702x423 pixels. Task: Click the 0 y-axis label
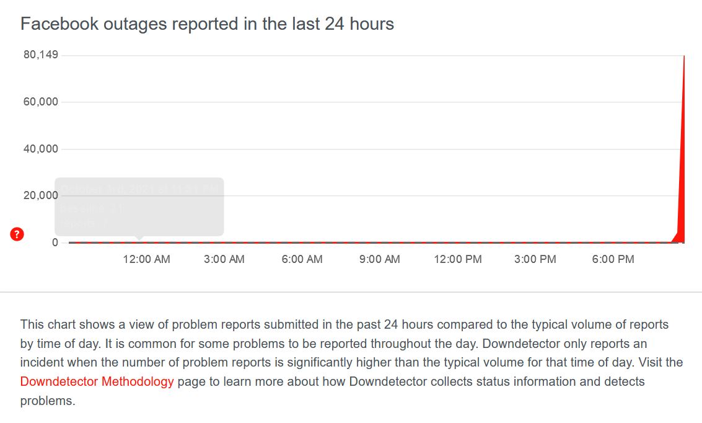(x=55, y=243)
